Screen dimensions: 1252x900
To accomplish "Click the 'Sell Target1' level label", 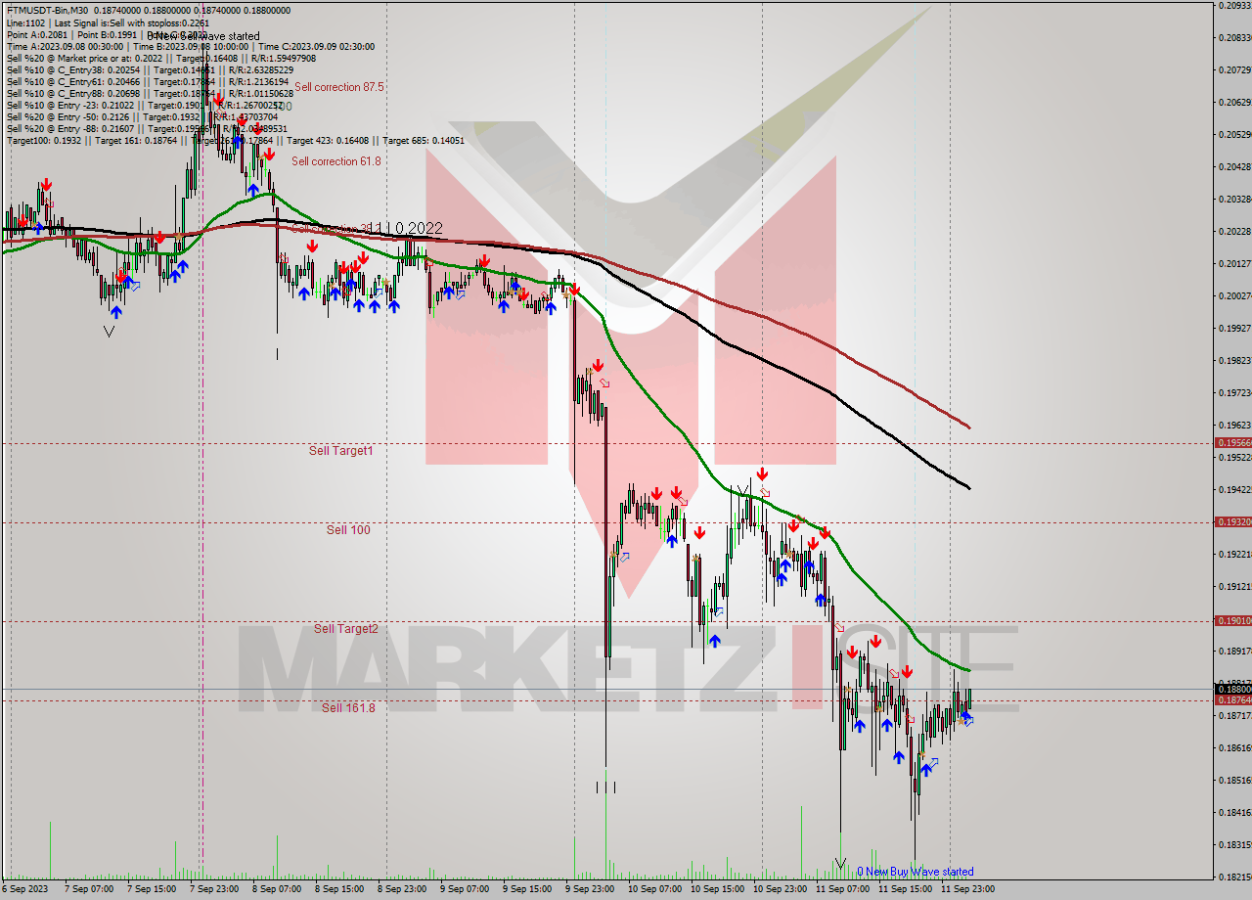I will point(341,451).
